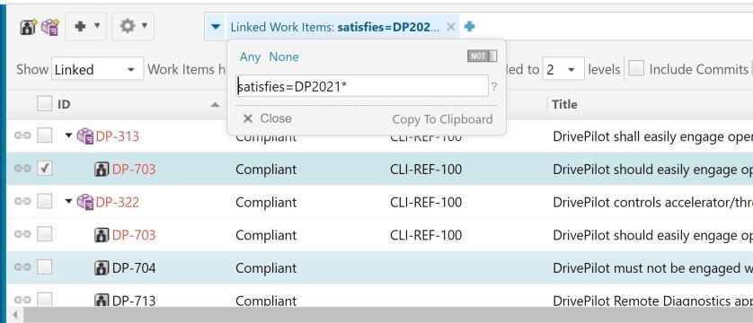Click Copy To Clipboard
Viewport: 753px width, 323px height.
click(442, 118)
